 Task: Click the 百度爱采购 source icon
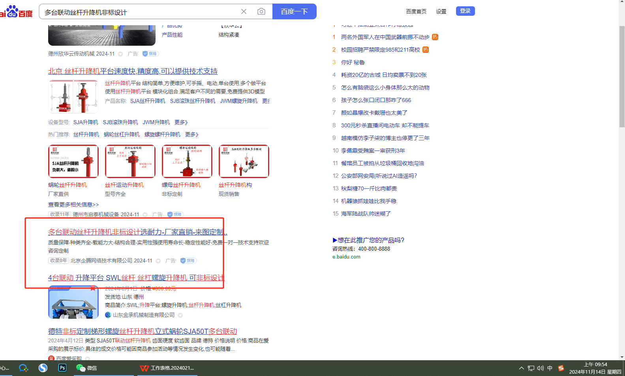click(x=51, y=358)
